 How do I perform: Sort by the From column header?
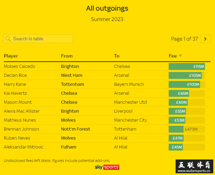(67, 56)
